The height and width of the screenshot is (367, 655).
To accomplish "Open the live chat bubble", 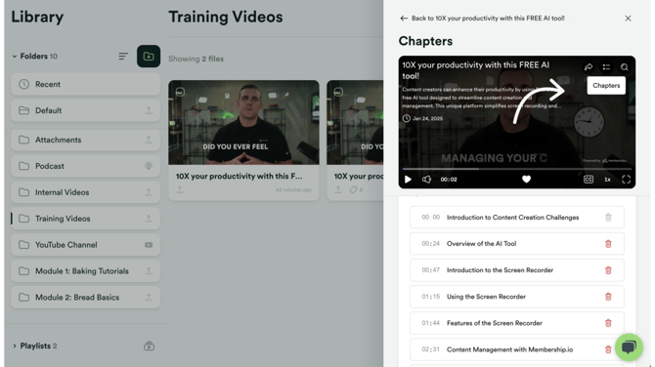I will [x=629, y=347].
